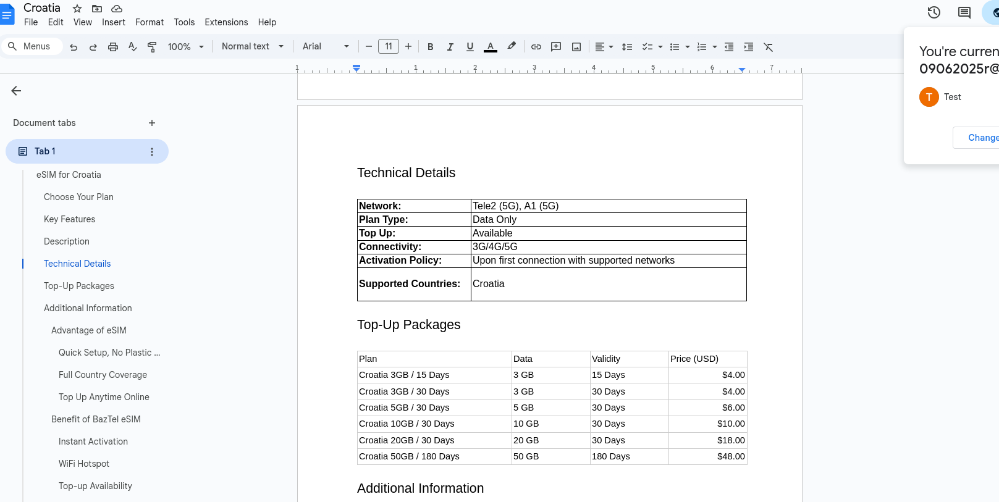View the cloud save status icon
Image resolution: width=999 pixels, height=502 pixels.
(x=117, y=9)
